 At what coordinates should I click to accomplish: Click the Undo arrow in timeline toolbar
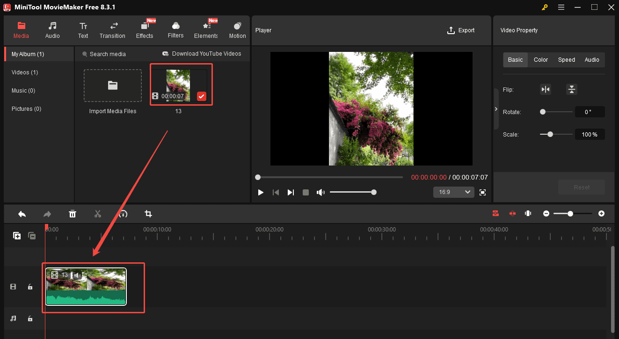pyautogui.click(x=22, y=214)
